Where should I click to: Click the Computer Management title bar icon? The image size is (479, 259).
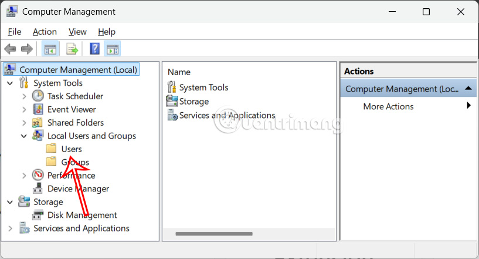click(12, 12)
